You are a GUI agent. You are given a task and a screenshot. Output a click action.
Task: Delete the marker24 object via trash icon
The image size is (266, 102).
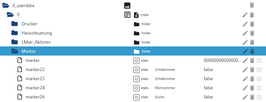[x=252, y=88]
